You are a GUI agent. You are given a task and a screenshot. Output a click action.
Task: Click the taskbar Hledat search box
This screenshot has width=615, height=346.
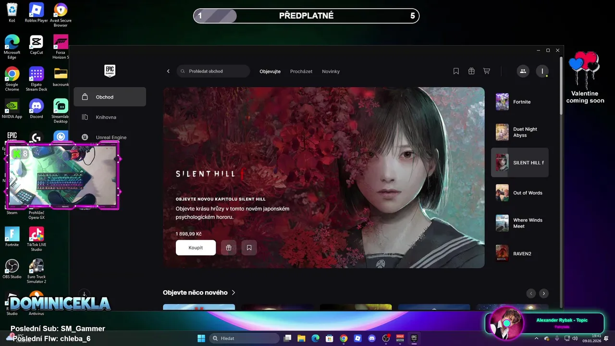click(x=245, y=338)
